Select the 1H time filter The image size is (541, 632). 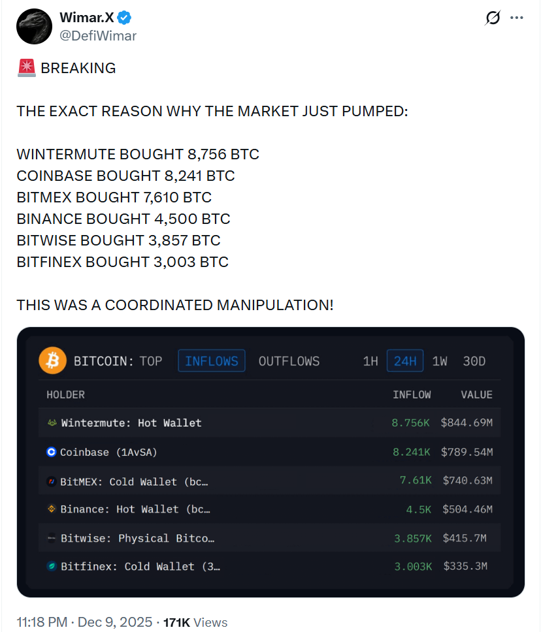pyautogui.click(x=370, y=360)
